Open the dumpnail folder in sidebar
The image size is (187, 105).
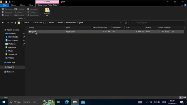(12, 47)
